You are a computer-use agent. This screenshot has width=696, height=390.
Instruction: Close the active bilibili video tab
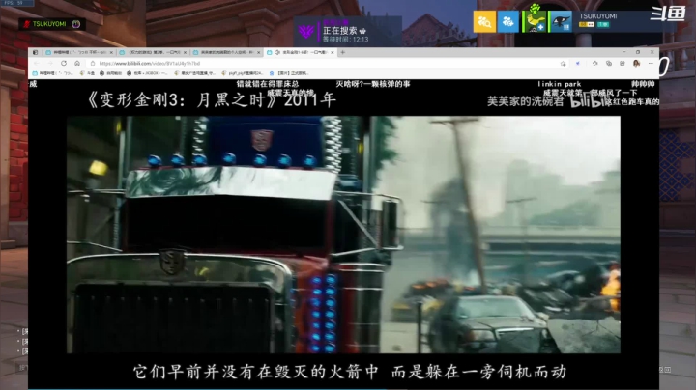[332, 52]
